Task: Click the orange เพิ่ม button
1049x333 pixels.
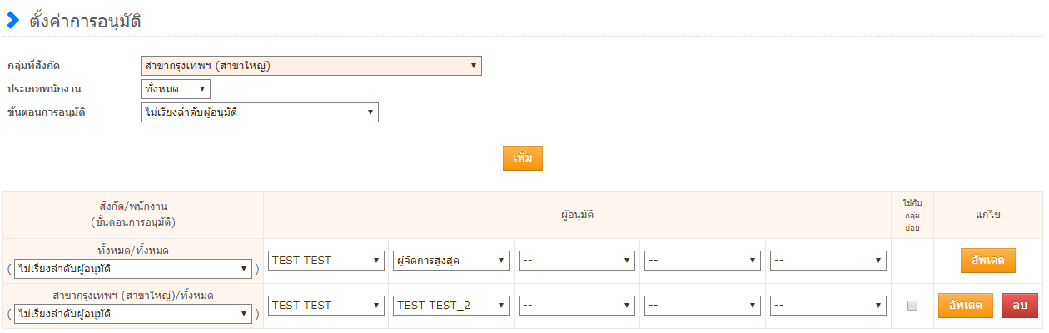Action: [522, 158]
